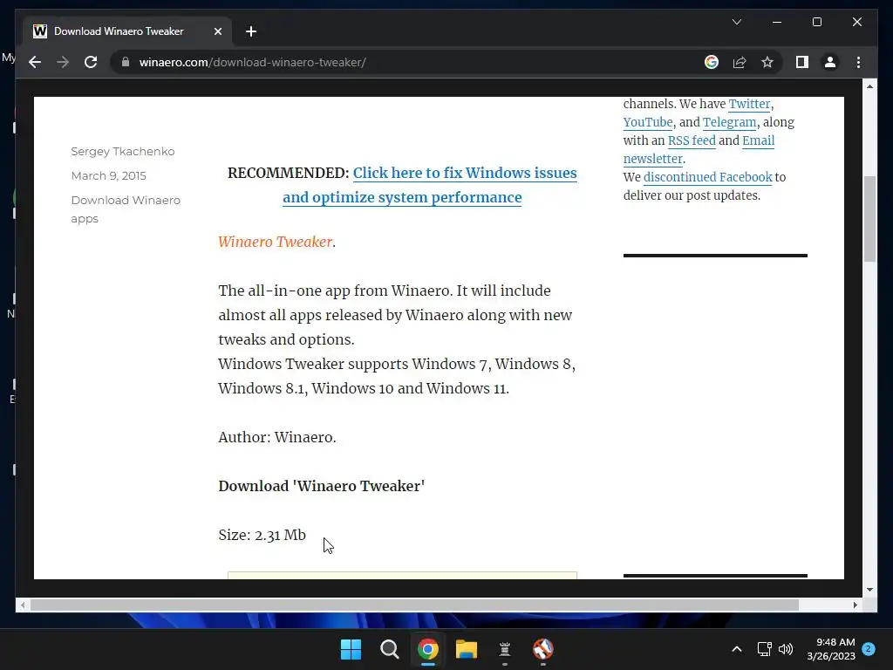
Task: Open Google icon in address bar
Action: click(x=712, y=62)
